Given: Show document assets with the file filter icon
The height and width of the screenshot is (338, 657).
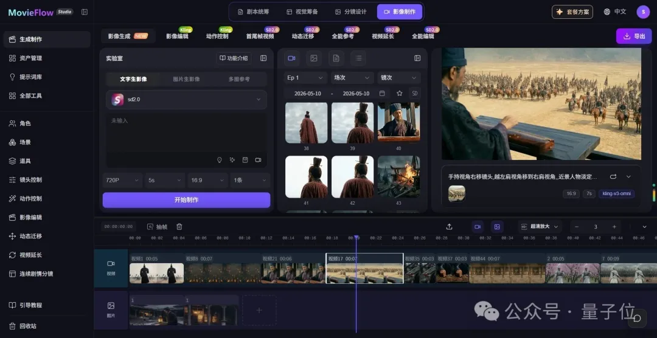Looking at the screenshot, I should coord(336,58).
